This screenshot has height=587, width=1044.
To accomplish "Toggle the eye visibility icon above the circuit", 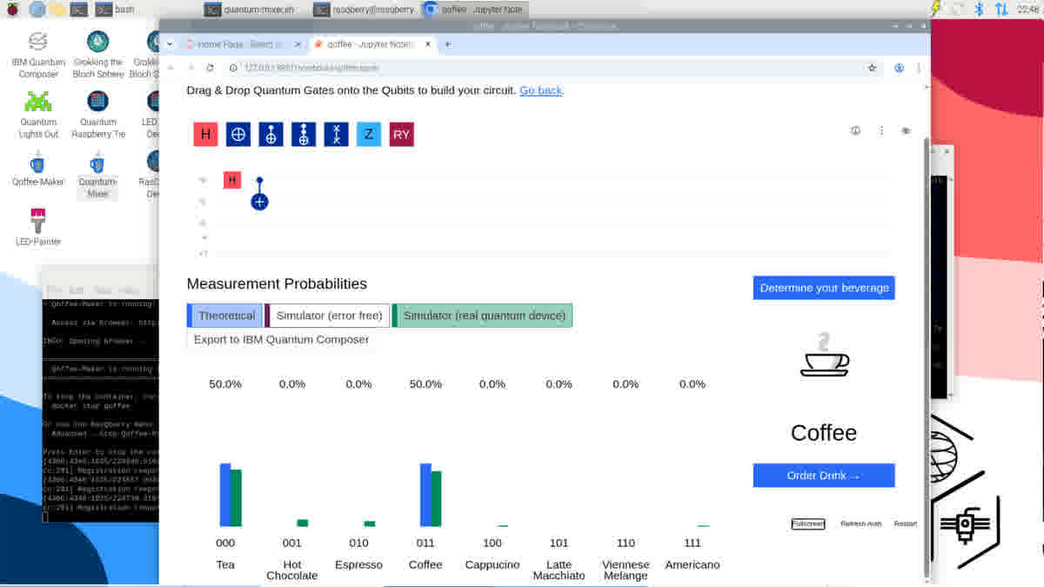I will point(906,130).
